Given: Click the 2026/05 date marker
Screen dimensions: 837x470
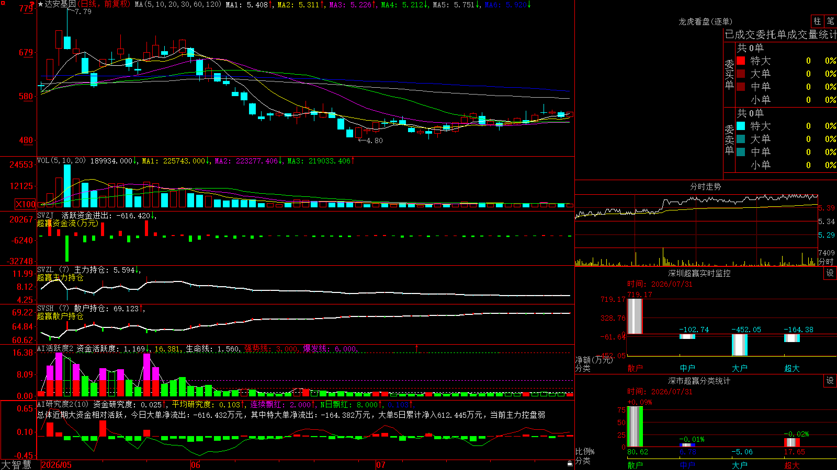Looking at the screenshot, I should [56, 465].
